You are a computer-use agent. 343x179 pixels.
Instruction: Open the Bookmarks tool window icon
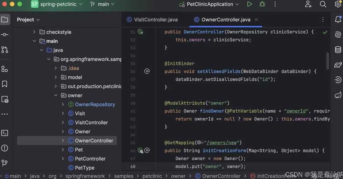click(5, 84)
